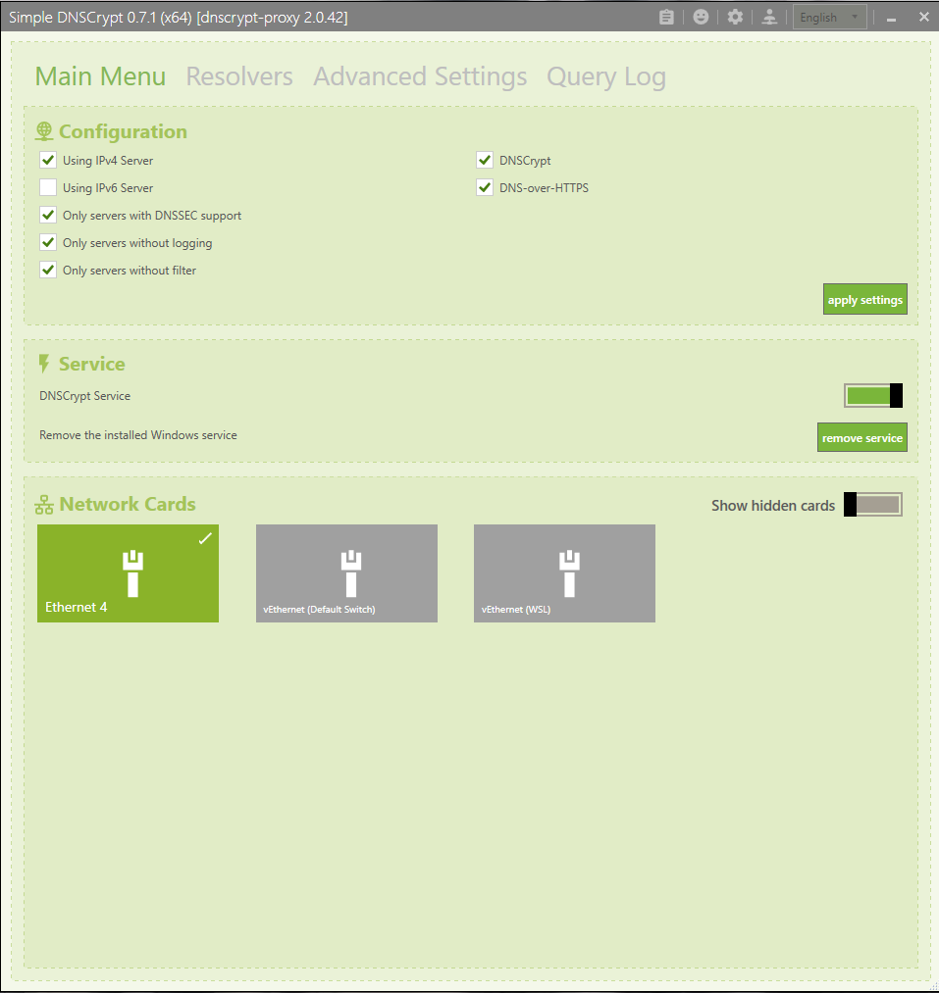Click the apply settings button
939x993 pixels.
point(864,299)
